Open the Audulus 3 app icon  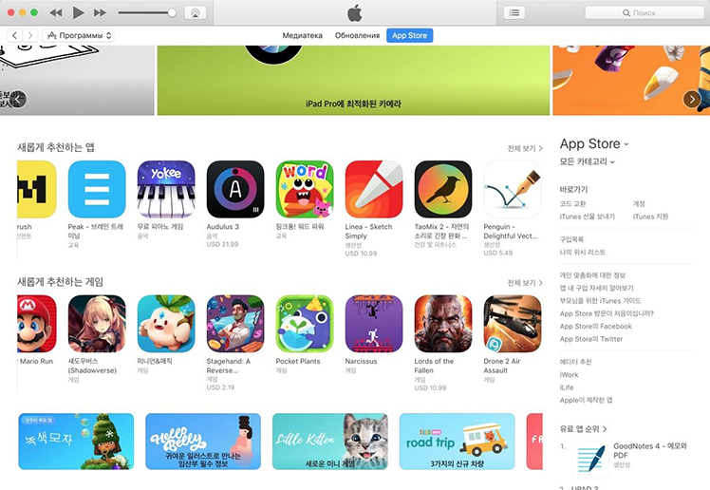[235, 189]
